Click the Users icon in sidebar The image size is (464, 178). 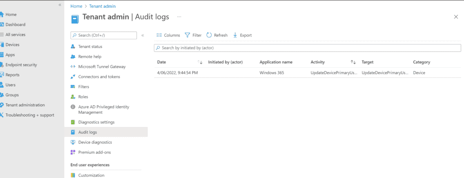tap(1, 85)
